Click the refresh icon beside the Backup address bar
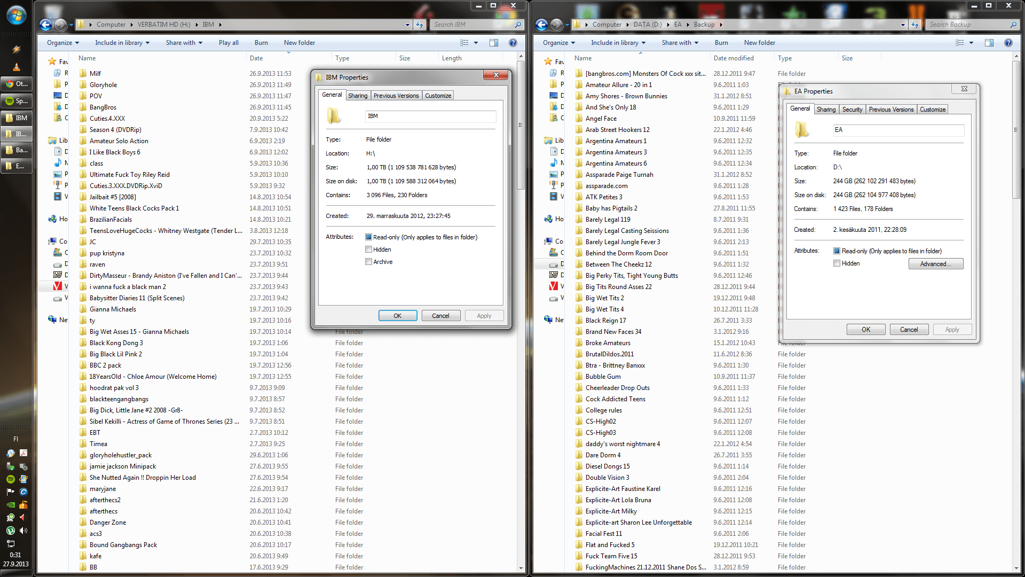This screenshot has height=577, width=1025. tap(915, 25)
